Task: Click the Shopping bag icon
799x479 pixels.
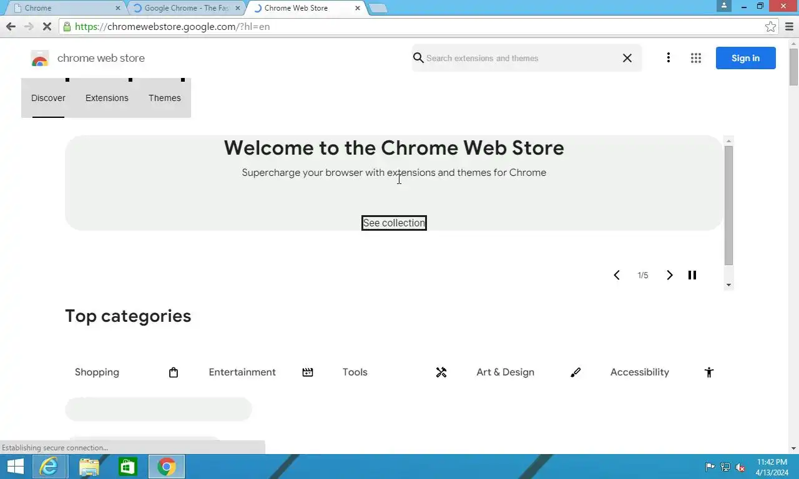Action: [x=174, y=372]
